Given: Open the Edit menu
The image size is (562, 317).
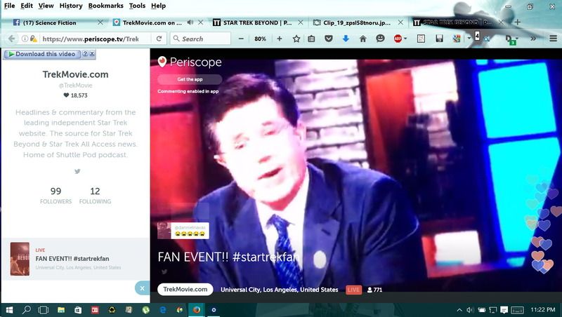Looking at the screenshot, I should coord(27,6).
